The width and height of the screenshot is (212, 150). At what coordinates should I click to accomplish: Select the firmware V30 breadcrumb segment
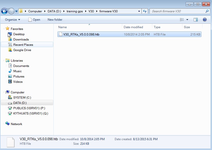pyautogui.click(x=109, y=11)
